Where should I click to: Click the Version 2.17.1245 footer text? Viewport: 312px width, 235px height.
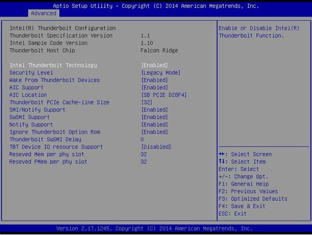click(x=154, y=228)
